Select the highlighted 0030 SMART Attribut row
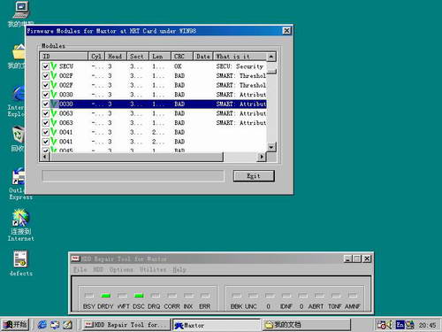The height and width of the screenshot is (332, 442). 153,104
